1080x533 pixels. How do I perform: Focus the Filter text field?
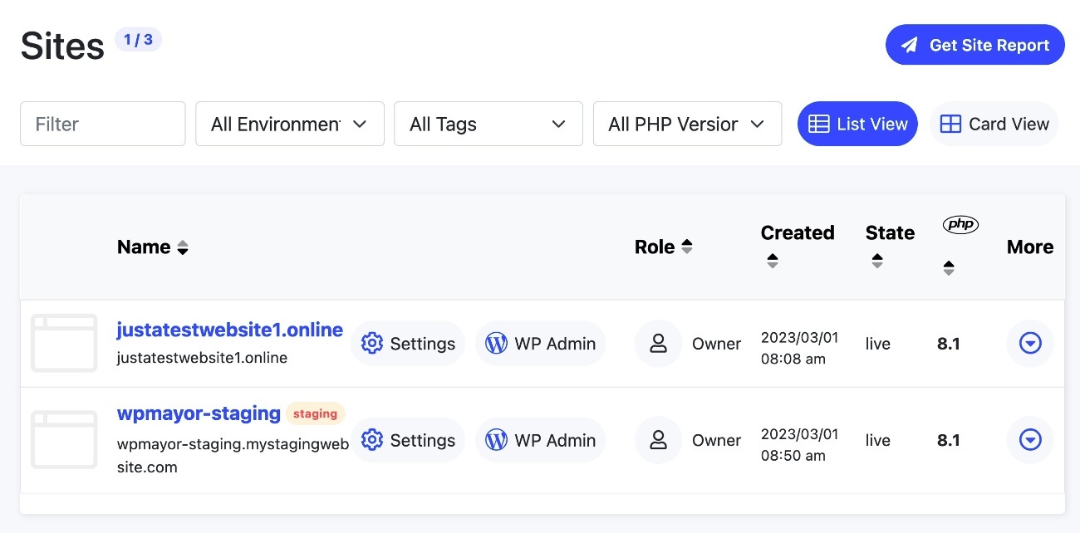103,124
